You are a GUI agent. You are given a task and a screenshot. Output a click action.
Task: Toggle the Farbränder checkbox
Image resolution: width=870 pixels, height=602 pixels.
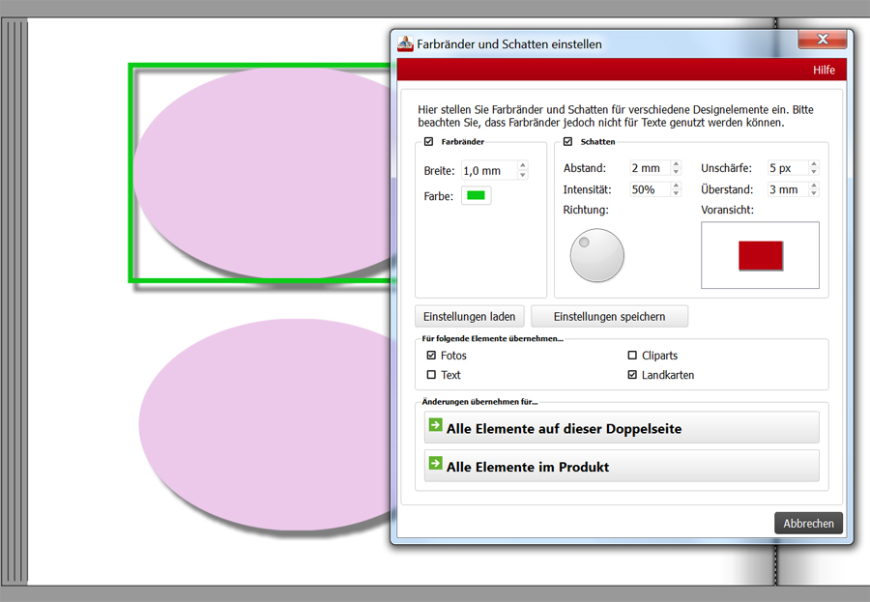click(428, 141)
